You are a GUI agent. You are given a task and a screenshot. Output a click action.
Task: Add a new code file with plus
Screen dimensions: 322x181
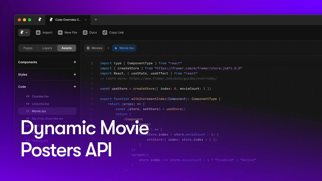75,87
